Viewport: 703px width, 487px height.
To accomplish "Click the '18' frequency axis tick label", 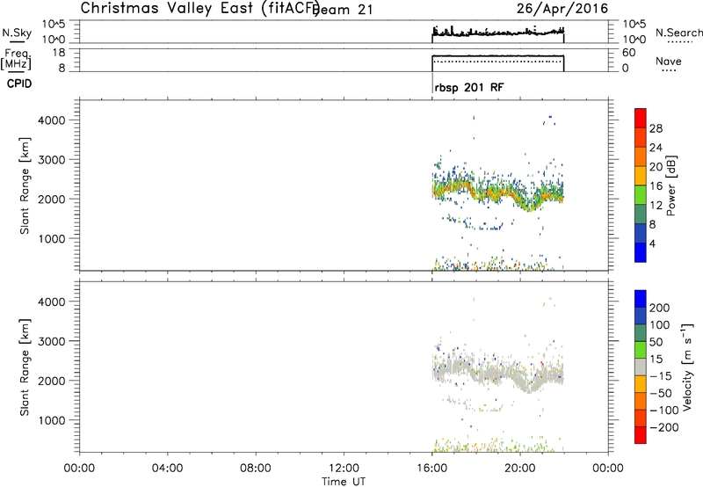I will pyautogui.click(x=59, y=53).
